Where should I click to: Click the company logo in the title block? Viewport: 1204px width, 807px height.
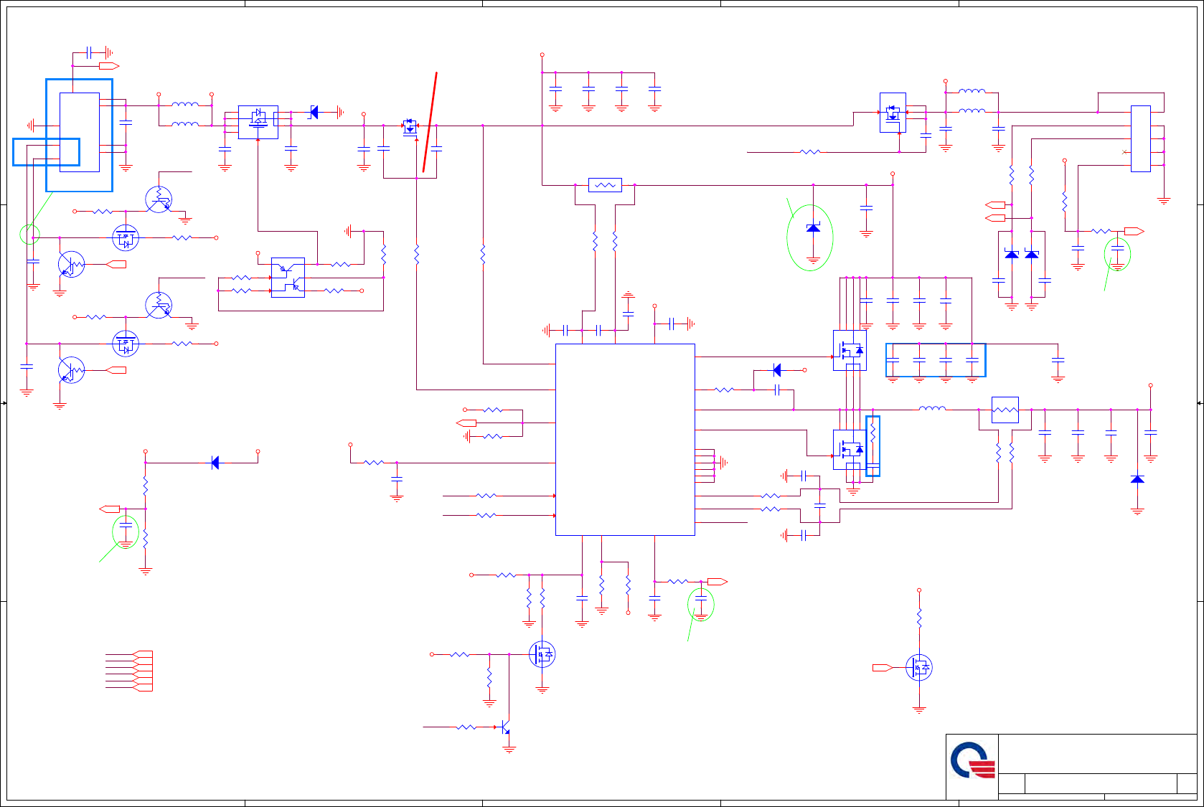click(x=973, y=760)
